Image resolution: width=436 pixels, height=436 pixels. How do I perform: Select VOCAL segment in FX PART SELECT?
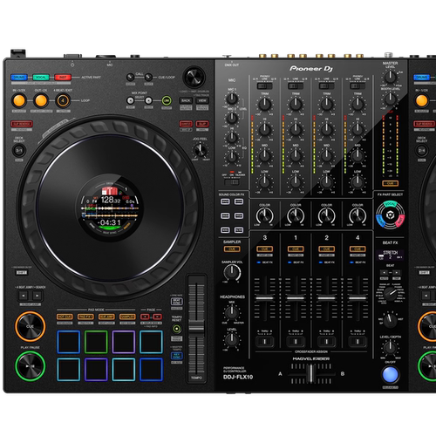click(390, 204)
